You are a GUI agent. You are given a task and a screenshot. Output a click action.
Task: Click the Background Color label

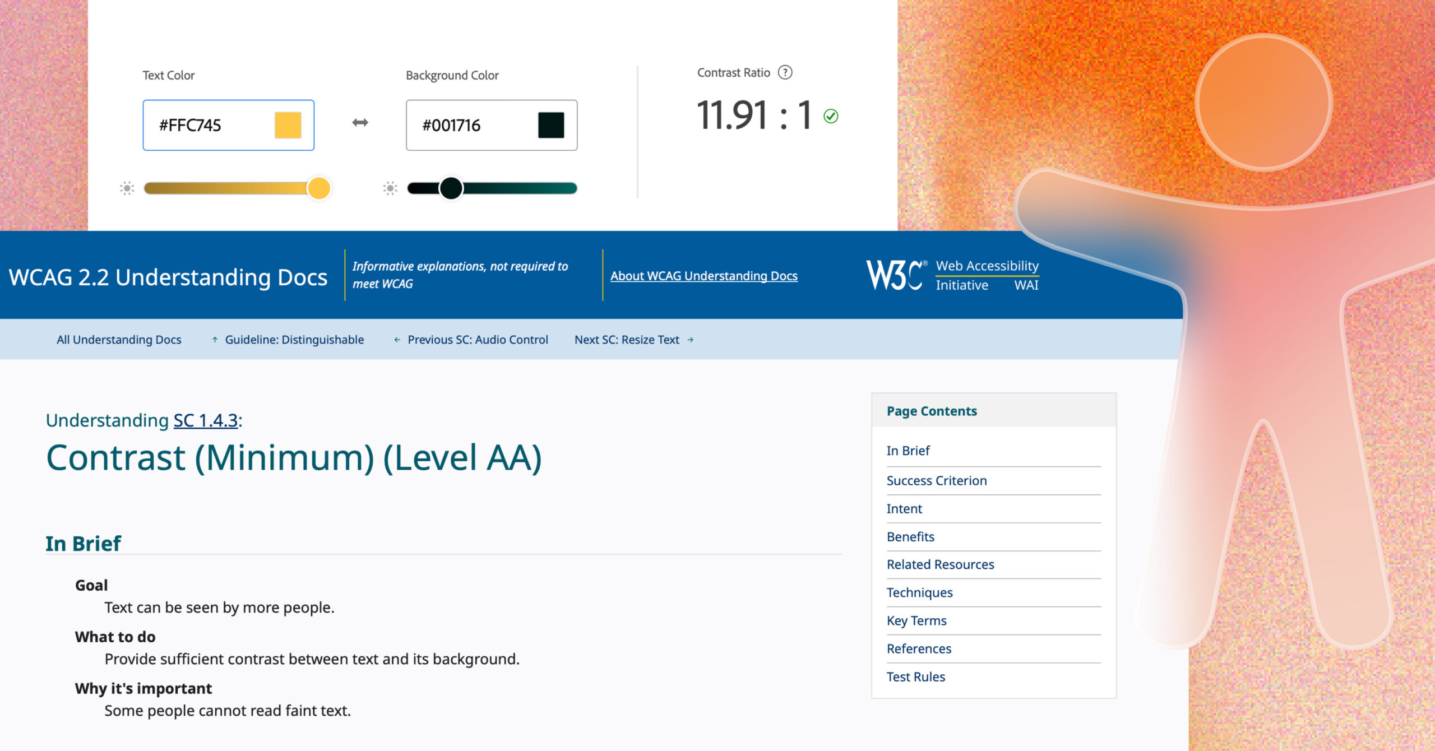coord(452,75)
